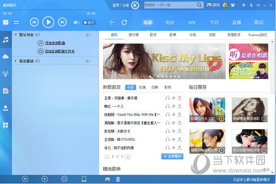Select the 欧美 new songs filter
Image resolution: width=276 pixels, height=184 pixels.
[x=142, y=87]
